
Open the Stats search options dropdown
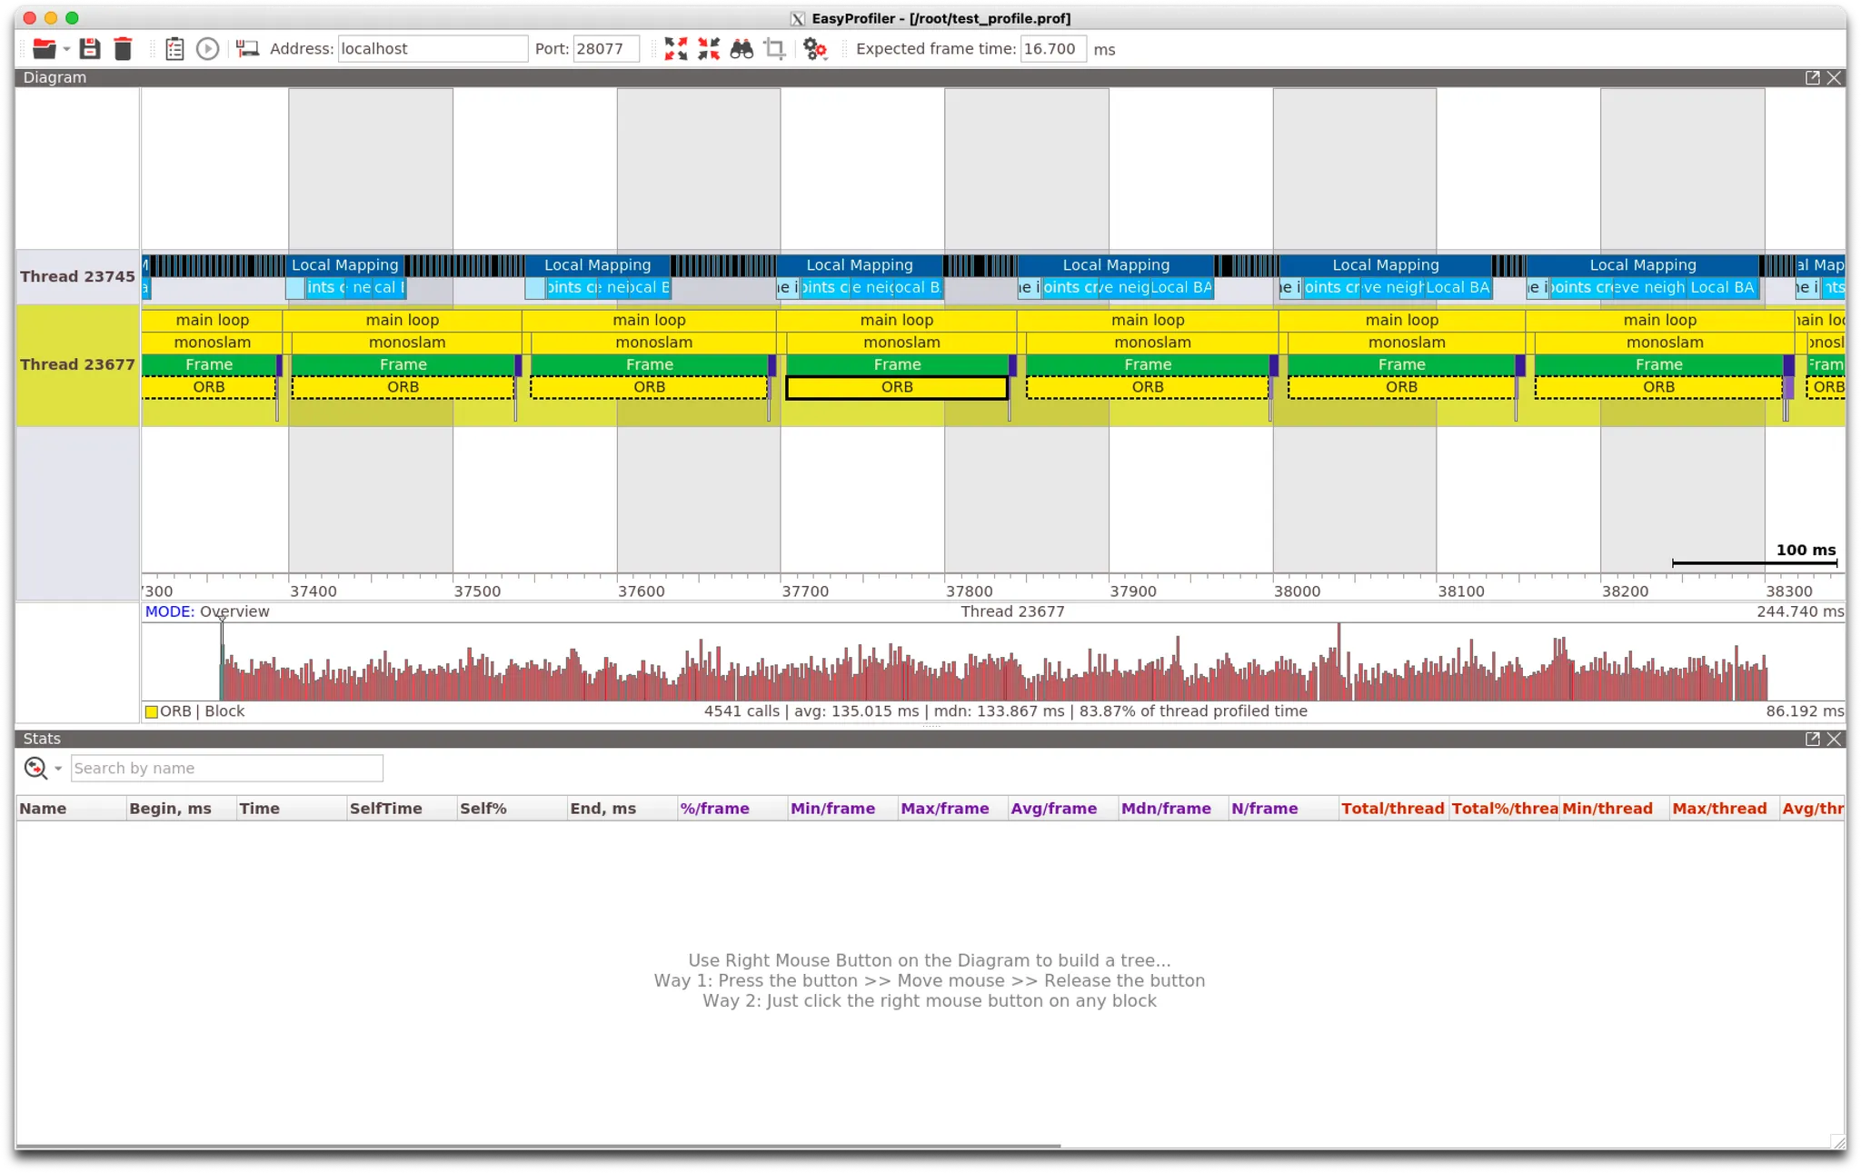(58, 769)
